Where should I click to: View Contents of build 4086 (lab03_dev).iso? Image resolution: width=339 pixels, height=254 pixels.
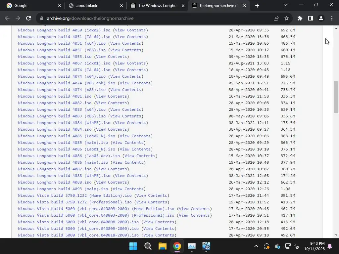(x=140, y=156)
